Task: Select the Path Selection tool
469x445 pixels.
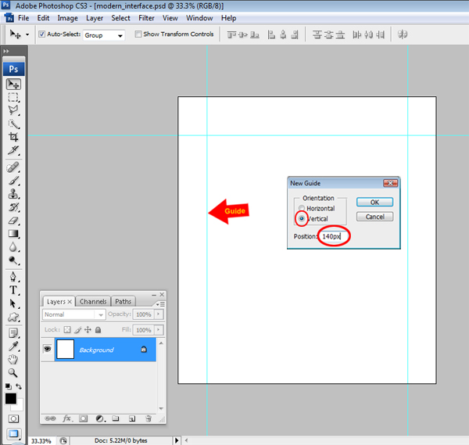Action: click(x=13, y=303)
